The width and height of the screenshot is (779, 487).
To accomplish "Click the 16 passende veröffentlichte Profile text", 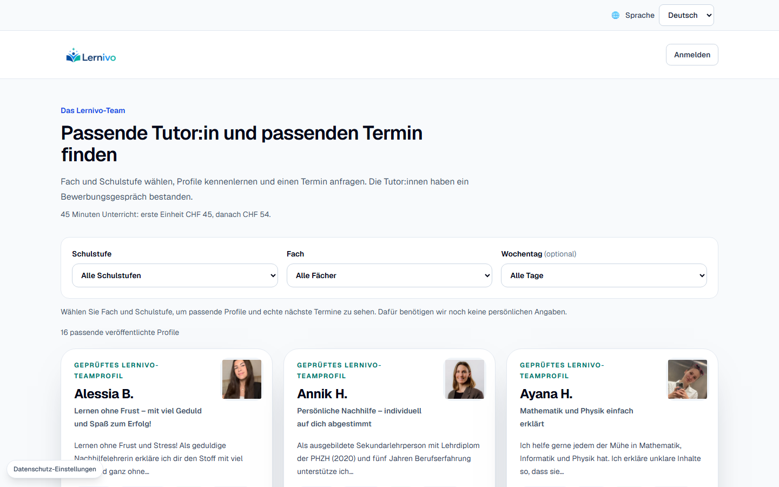I will pyautogui.click(x=120, y=332).
